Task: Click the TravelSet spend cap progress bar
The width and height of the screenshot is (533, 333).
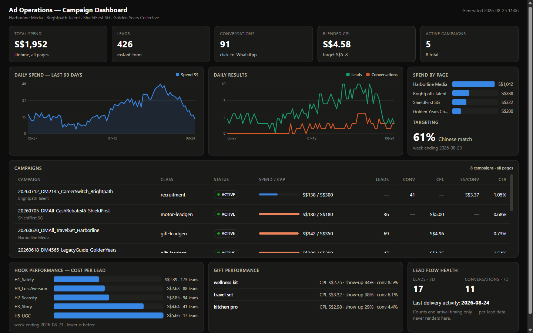Action: click(x=279, y=233)
